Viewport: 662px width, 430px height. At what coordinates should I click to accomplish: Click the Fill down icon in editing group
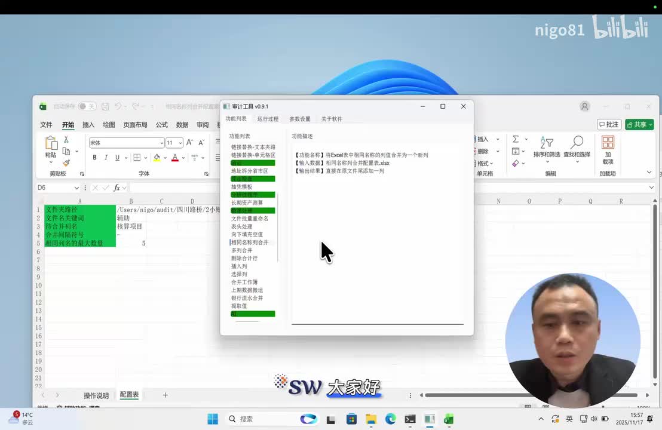coord(516,151)
